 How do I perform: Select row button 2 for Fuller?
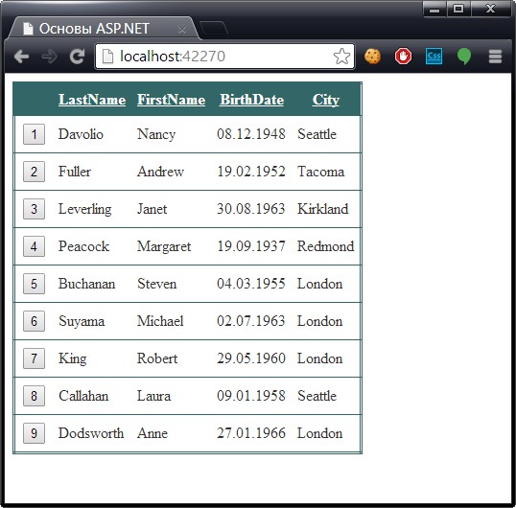(x=34, y=172)
